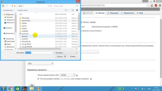Select the plugins folder
Screen dimensions: 162x91
[x=24, y=28]
